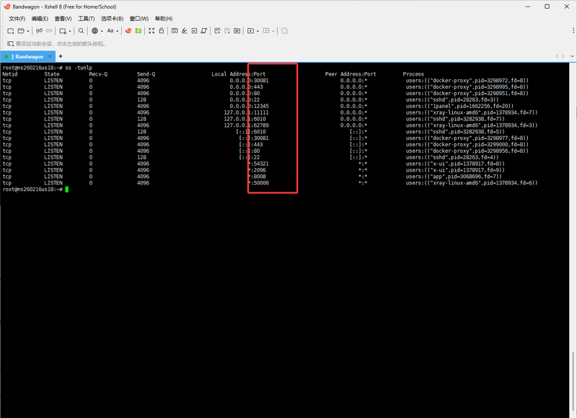The height and width of the screenshot is (418, 577).
Task: Add a new tab with plus button
Action: (61, 56)
